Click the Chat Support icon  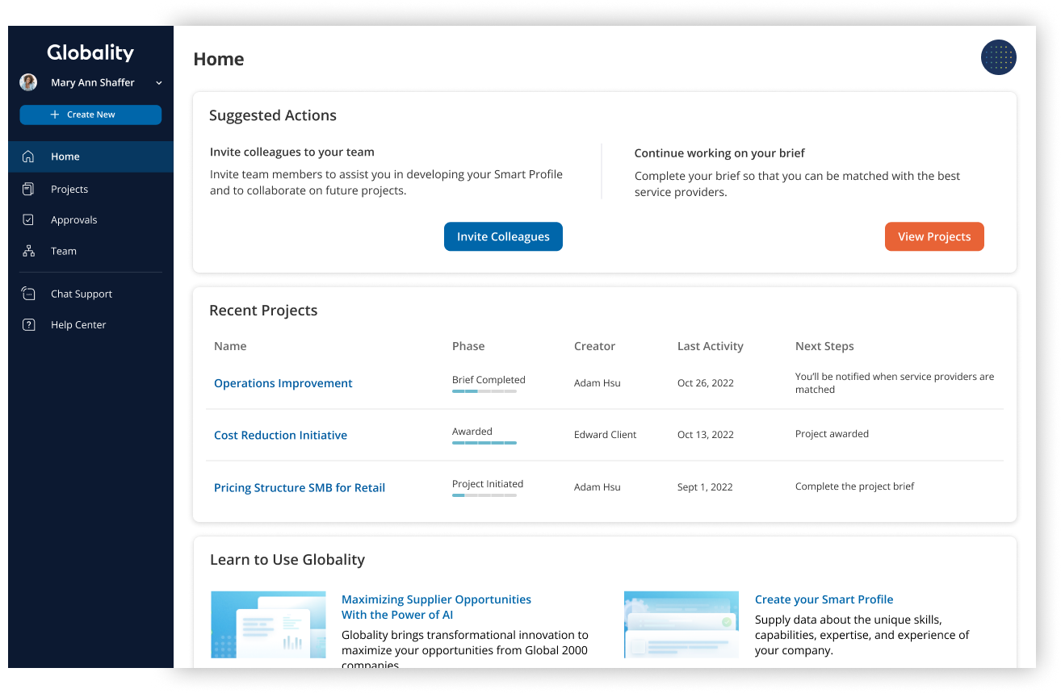coord(28,294)
